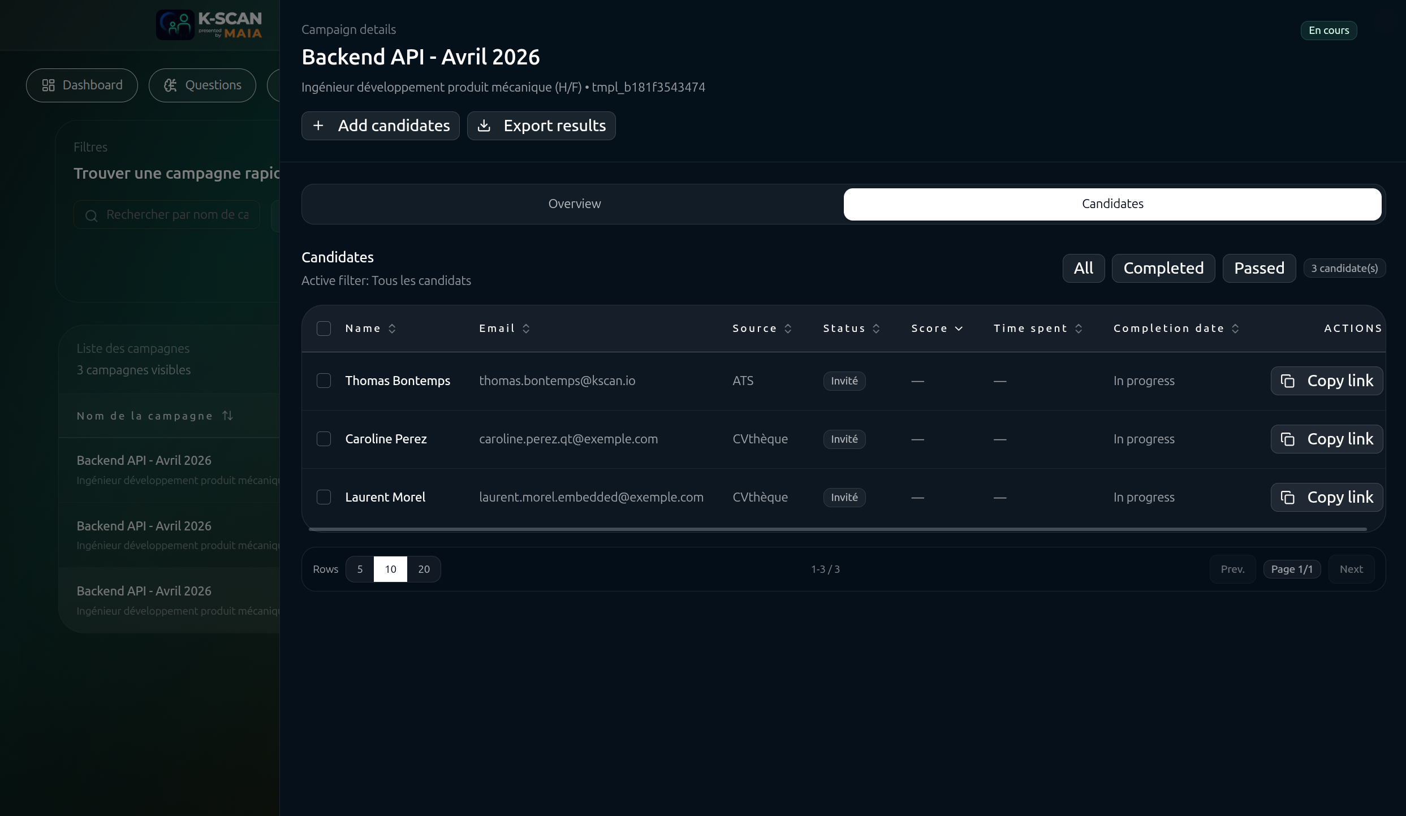Filter candidates by Passed
1406x816 pixels.
(x=1258, y=268)
